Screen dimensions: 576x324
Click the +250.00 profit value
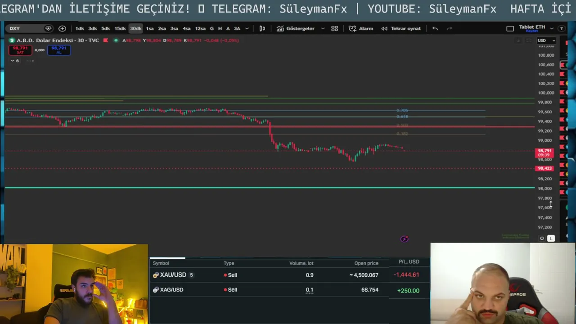tap(408, 291)
